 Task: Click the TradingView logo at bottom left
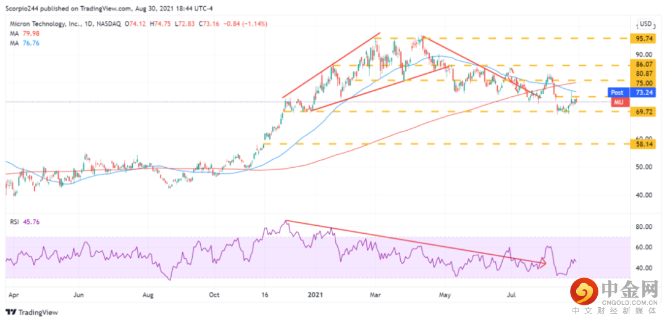31,312
